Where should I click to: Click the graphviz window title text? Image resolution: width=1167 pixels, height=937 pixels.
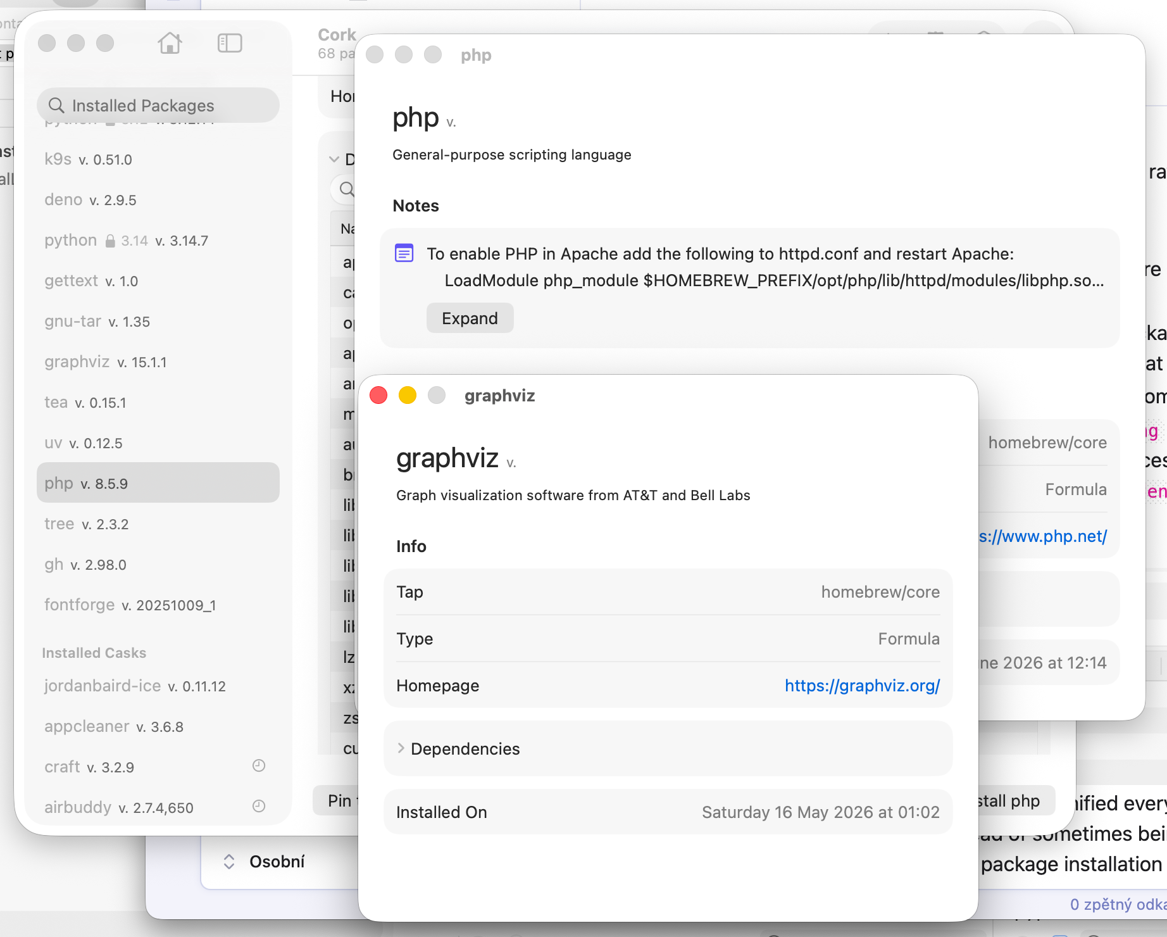pos(499,396)
